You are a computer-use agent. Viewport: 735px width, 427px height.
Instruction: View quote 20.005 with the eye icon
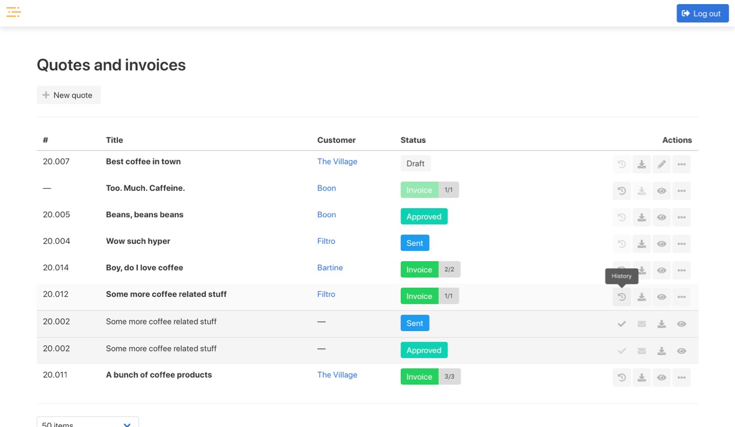click(x=661, y=217)
